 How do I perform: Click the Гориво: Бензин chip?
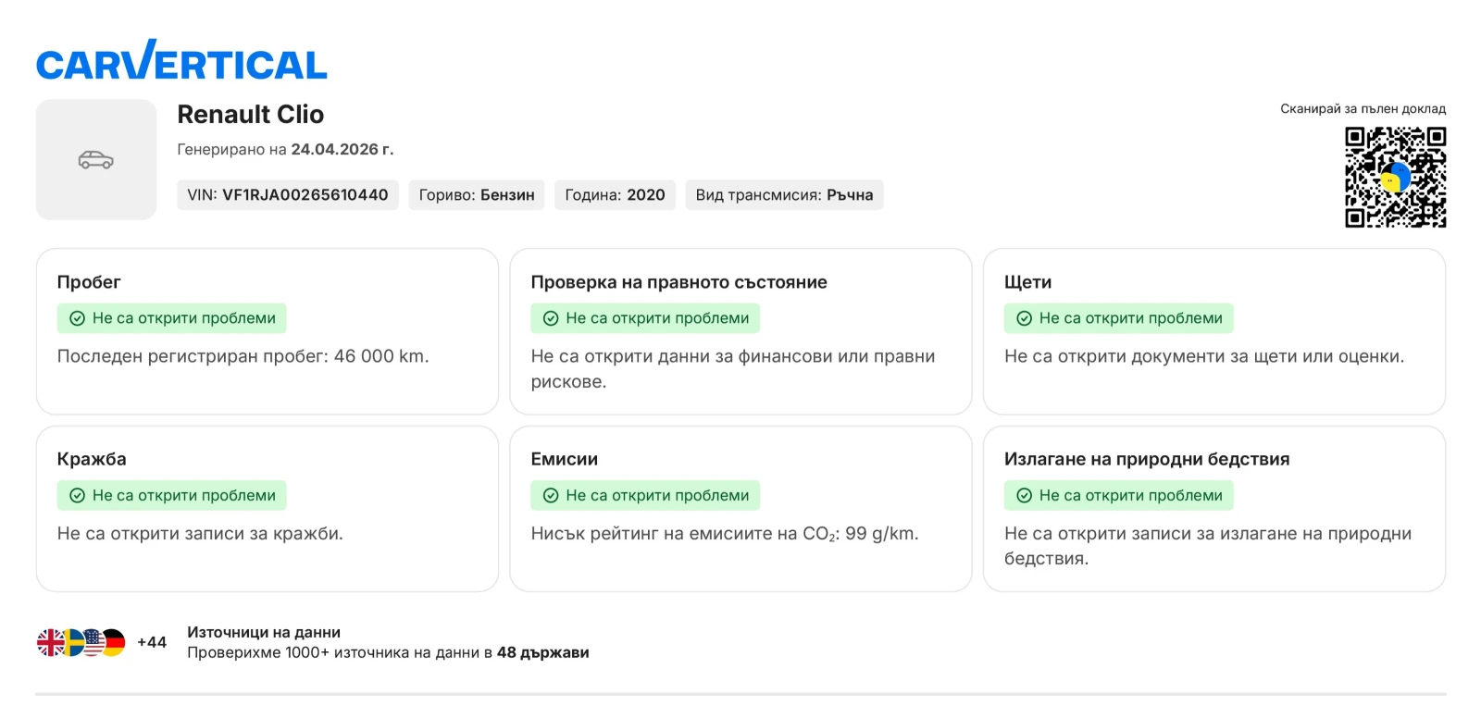tap(477, 195)
